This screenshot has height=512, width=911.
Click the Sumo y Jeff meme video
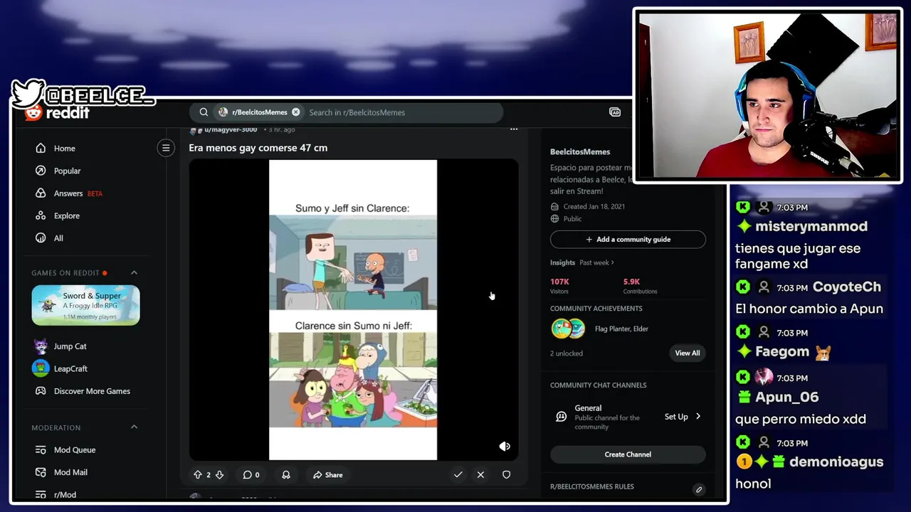click(353, 309)
